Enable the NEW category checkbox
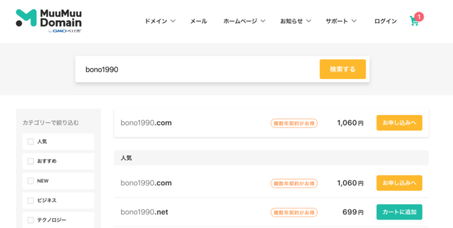453x228 pixels. (x=31, y=181)
